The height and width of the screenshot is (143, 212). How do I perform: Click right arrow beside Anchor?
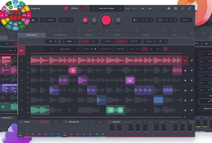(x=165, y=41)
